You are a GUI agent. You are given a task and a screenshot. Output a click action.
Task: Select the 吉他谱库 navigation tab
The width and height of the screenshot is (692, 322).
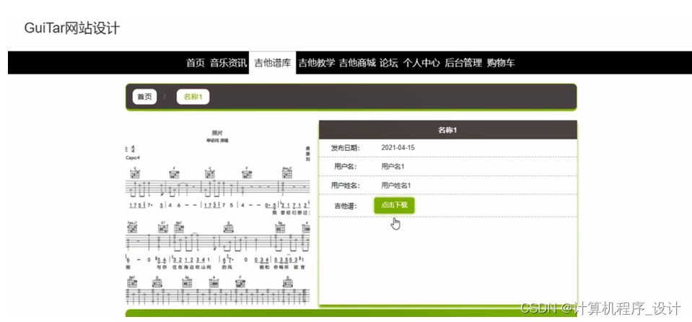pyautogui.click(x=272, y=63)
